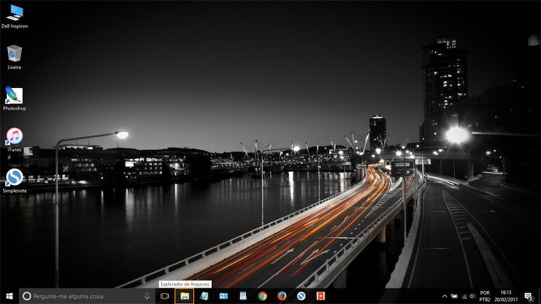Select the iTunes desktop icon
Screen dimensions: 541x304
click(x=14, y=139)
